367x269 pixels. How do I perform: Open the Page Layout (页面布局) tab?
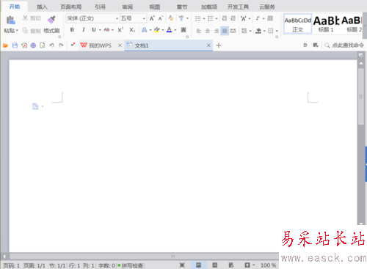70,7
